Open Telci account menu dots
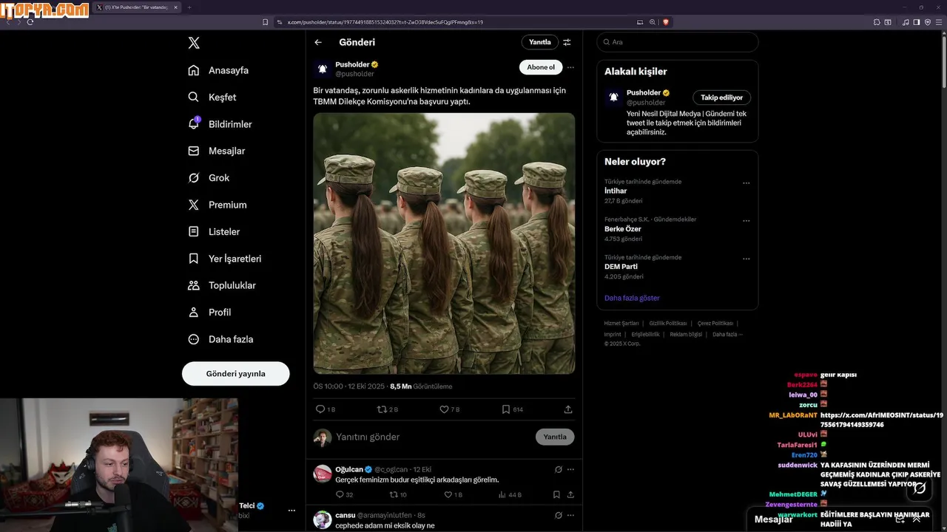947x532 pixels. point(291,511)
